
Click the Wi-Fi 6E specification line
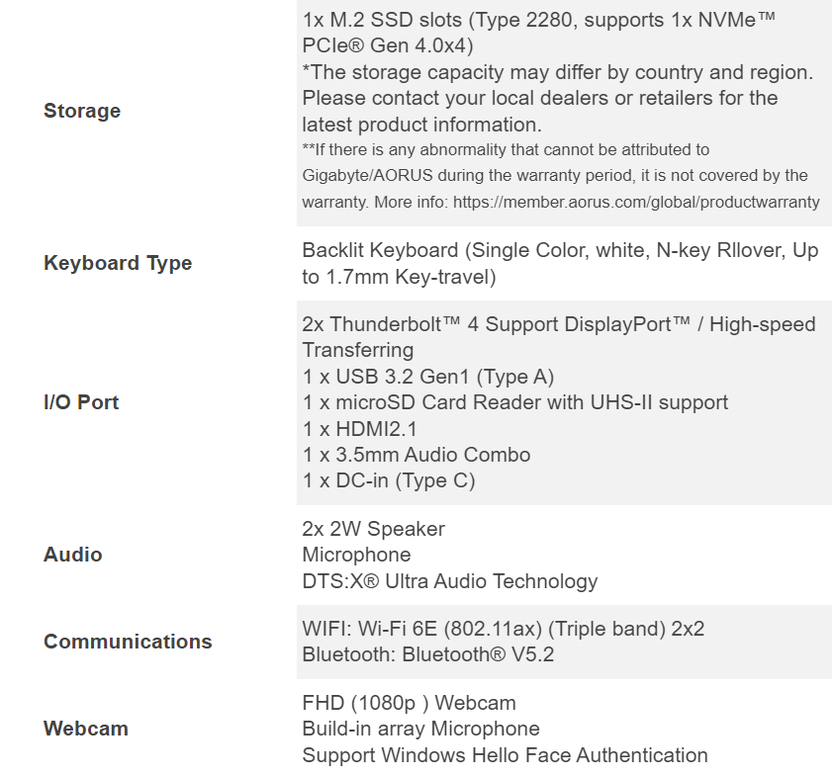(504, 629)
